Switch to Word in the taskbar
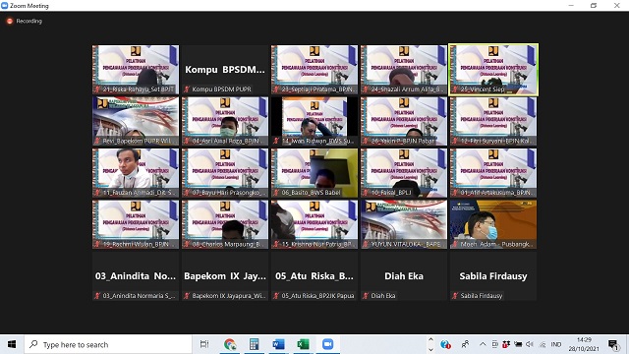The image size is (629, 354). [x=278, y=344]
